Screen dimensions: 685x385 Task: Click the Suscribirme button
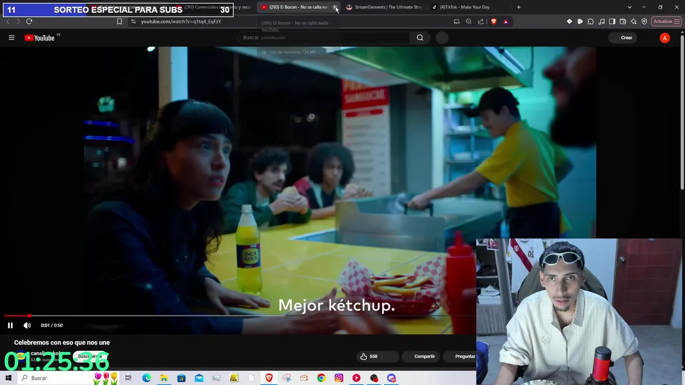tap(90, 356)
